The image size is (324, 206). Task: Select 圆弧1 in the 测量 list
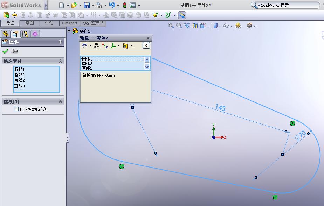[113, 59]
